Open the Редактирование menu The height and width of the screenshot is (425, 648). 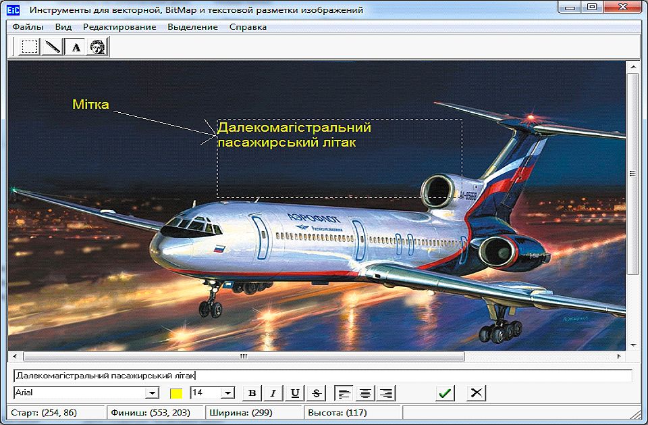pos(119,27)
